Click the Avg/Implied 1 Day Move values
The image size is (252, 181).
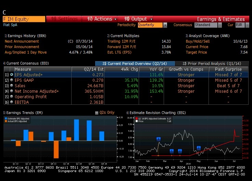(x=81, y=52)
